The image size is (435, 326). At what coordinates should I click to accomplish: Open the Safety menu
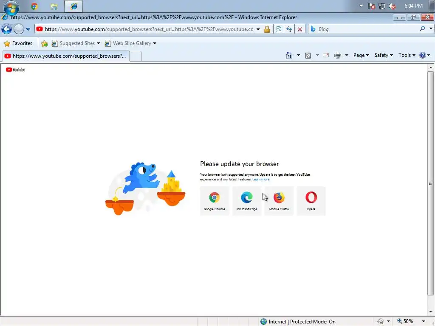[x=384, y=55]
